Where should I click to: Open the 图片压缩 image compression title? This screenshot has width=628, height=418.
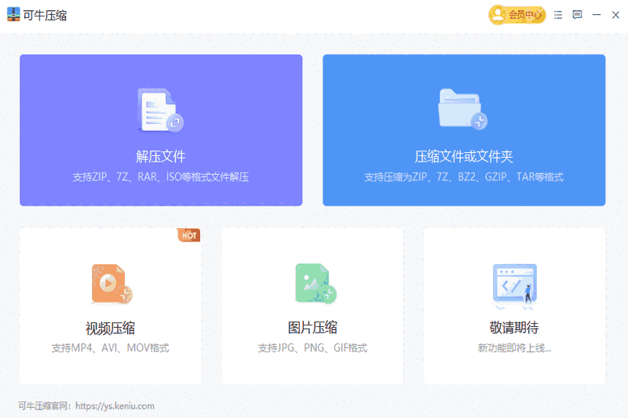pyautogui.click(x=312, y=327)
